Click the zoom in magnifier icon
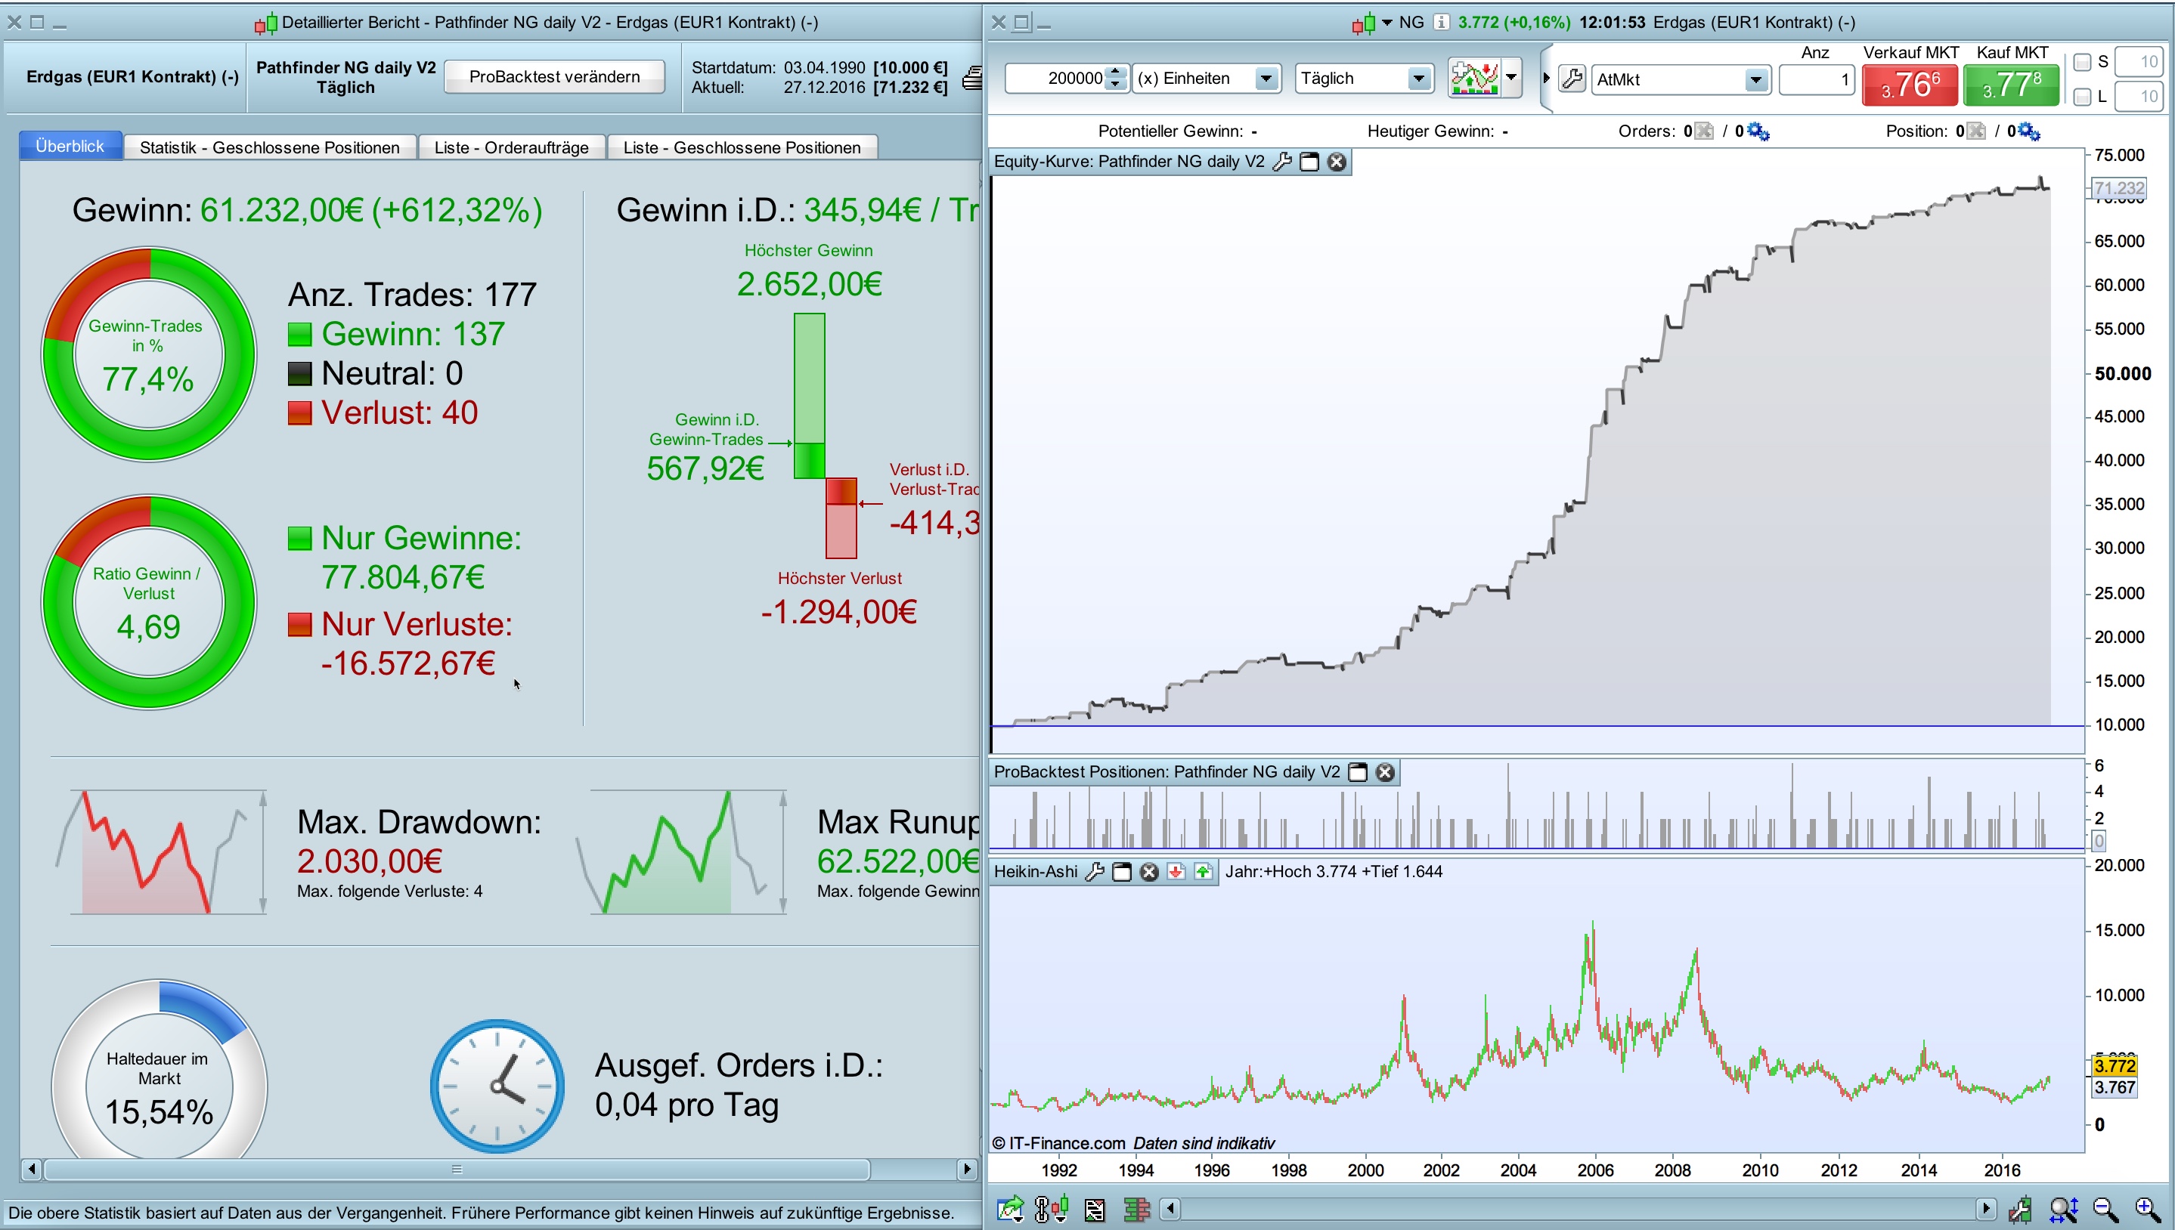The image size is (2175, 1230). (x=2146, y=1210)
